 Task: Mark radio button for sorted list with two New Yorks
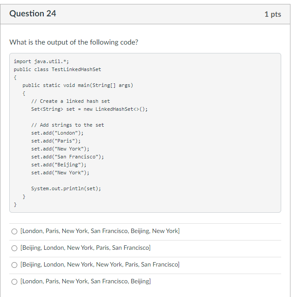[x=15, y=265]
